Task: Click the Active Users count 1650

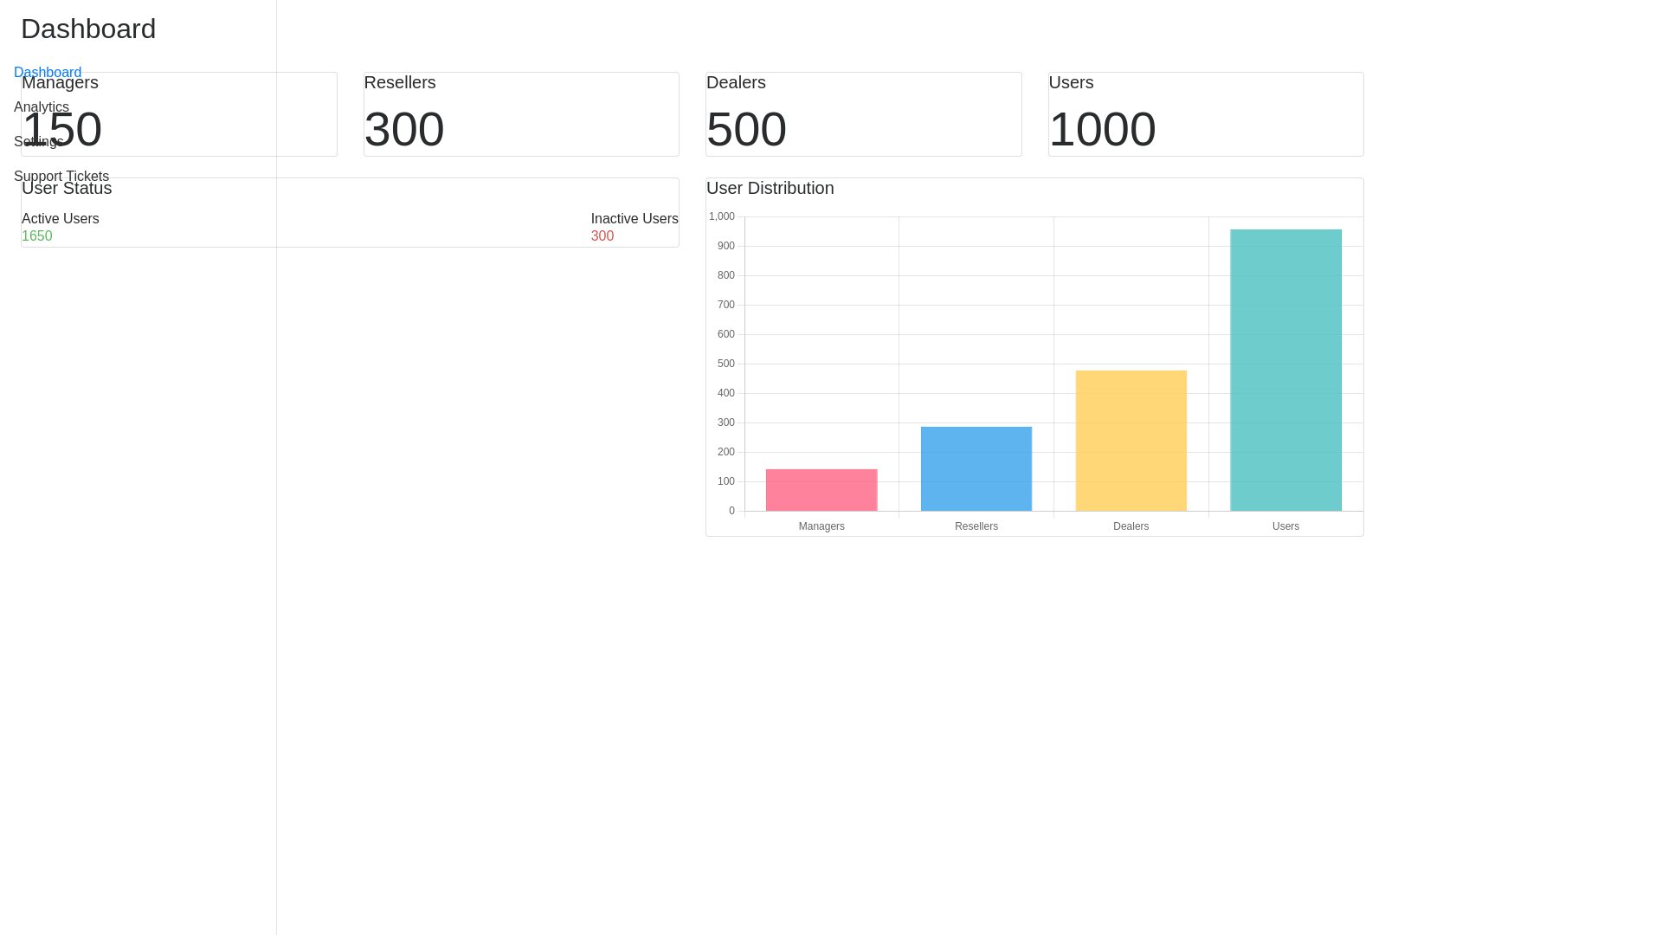Action: click(x=37, y=235)
